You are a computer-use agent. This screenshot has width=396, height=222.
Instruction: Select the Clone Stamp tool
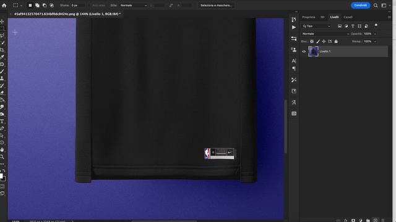click(2, 78)
